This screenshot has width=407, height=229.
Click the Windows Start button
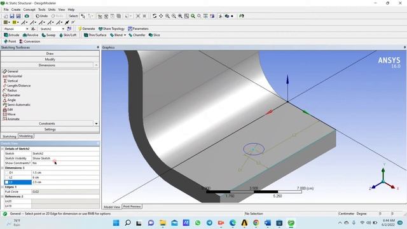(x=116, y=223)
